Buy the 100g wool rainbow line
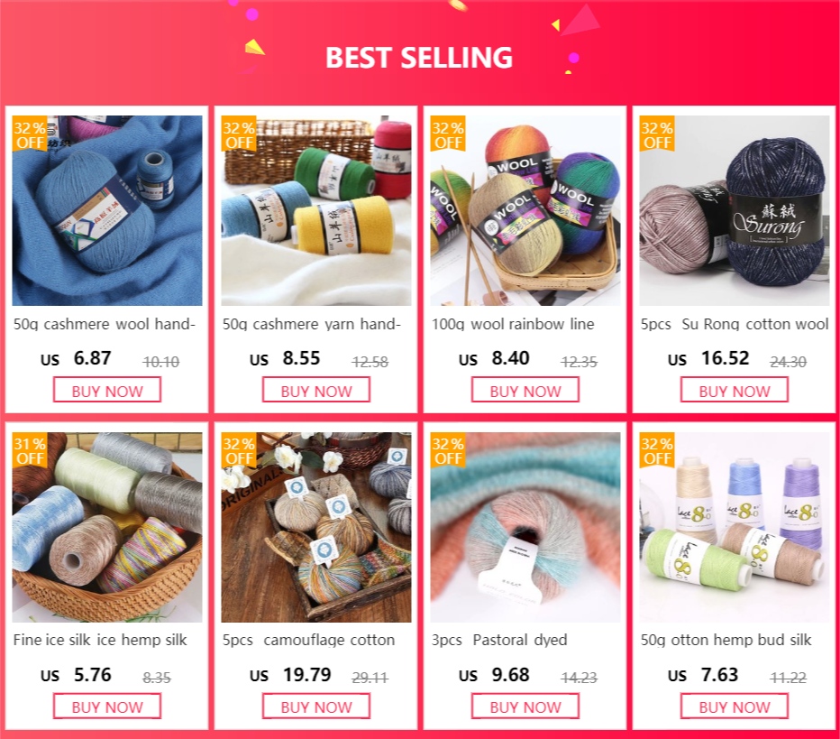Screen dimensions: 840x739 tap(525, 390)
